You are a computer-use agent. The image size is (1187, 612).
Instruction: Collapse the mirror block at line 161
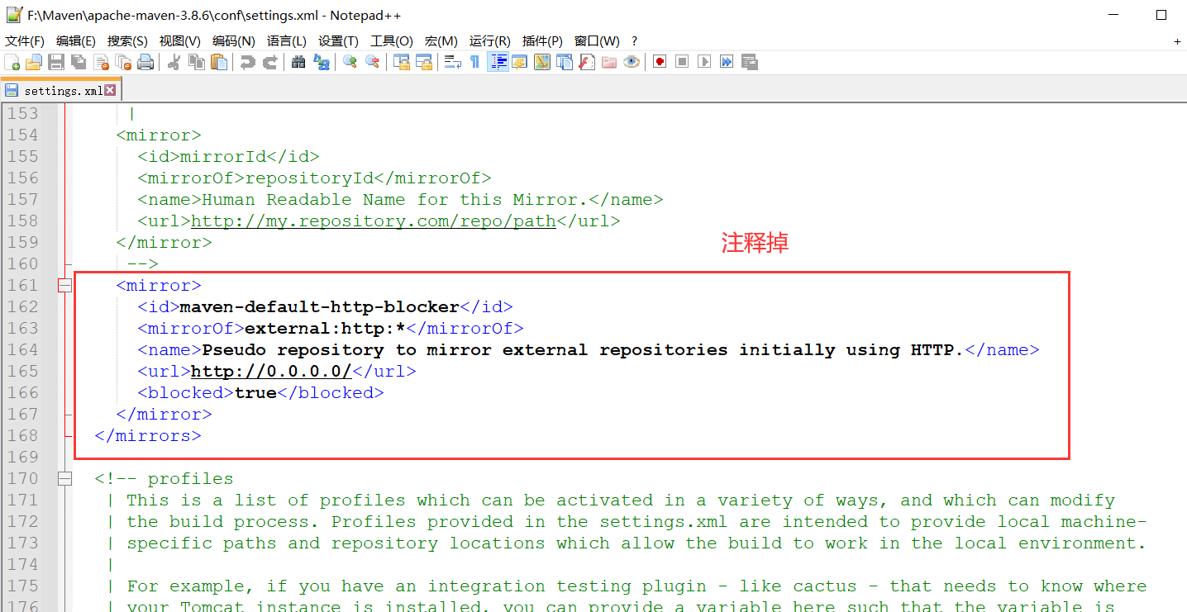[x=64, y=285]
